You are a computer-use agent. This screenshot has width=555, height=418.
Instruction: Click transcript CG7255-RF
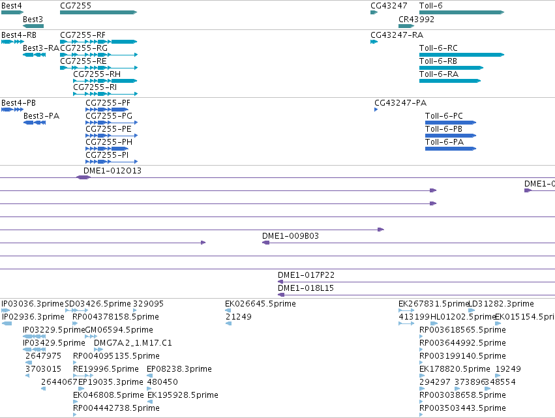pos(98,42)
